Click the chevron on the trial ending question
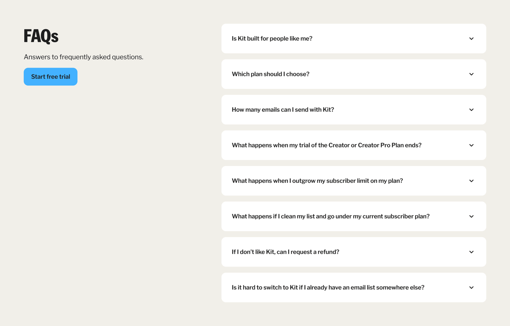The height and width of the screenshot is (326, 510). coord(471,145)
